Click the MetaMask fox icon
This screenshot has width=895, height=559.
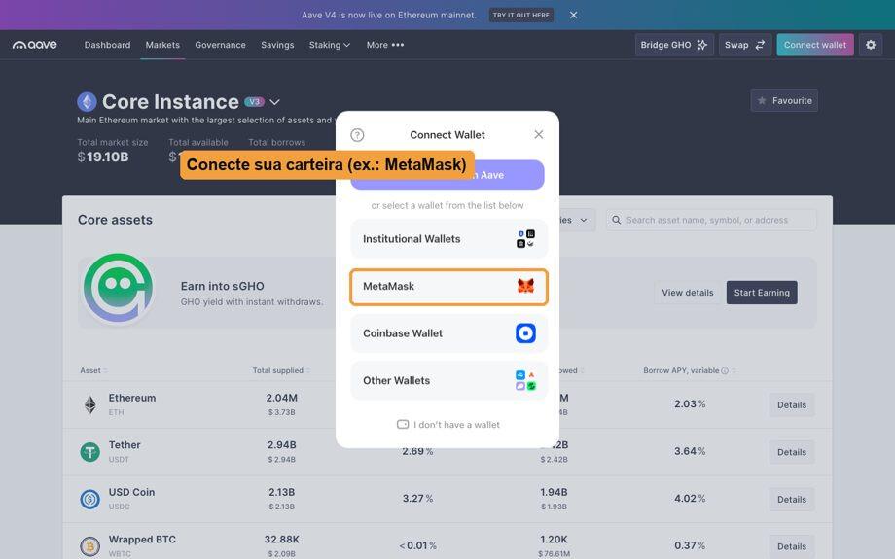click(x=525, y=286)
